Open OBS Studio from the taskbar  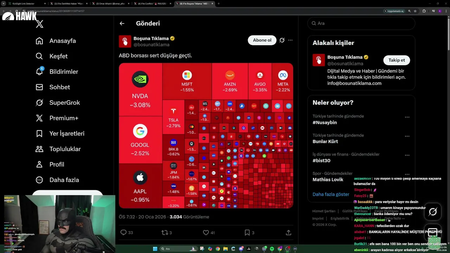[287, 249]
